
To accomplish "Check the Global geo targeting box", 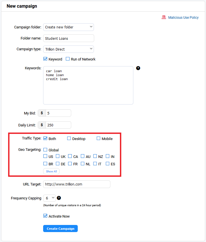I will coord(45,150).
